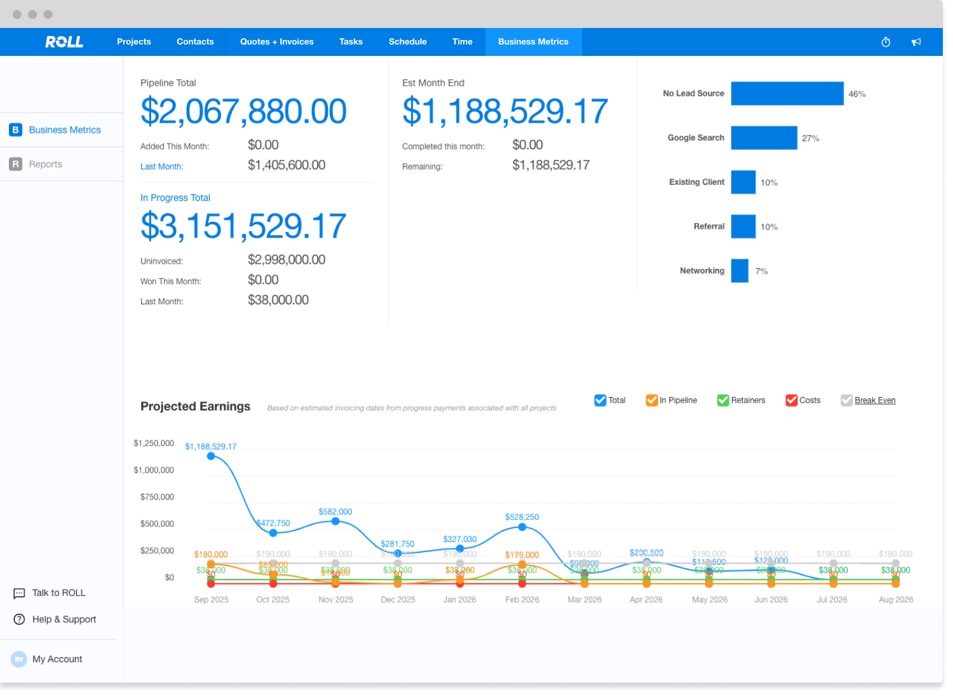
Task: Uncheck the Total series checkbox
Action: [x=600, y=400]
